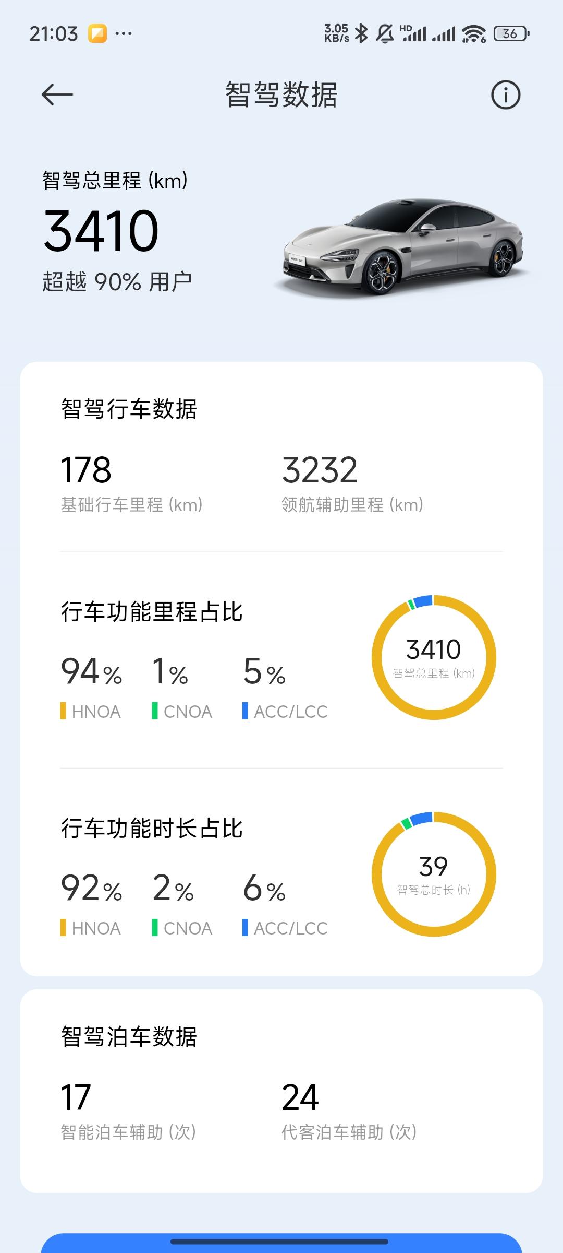Tap the back arrow icon
This screenshot has width=563, height=1253.
click(57, 94)
